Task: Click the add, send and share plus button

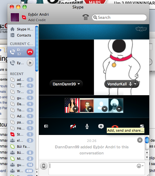Action: tap(101, 126)
